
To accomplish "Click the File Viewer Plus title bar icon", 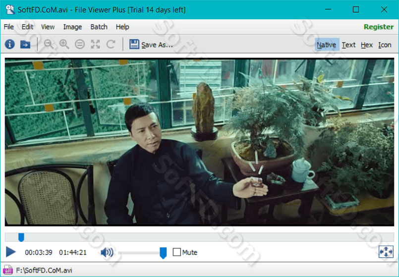I will tap(10, 9).
